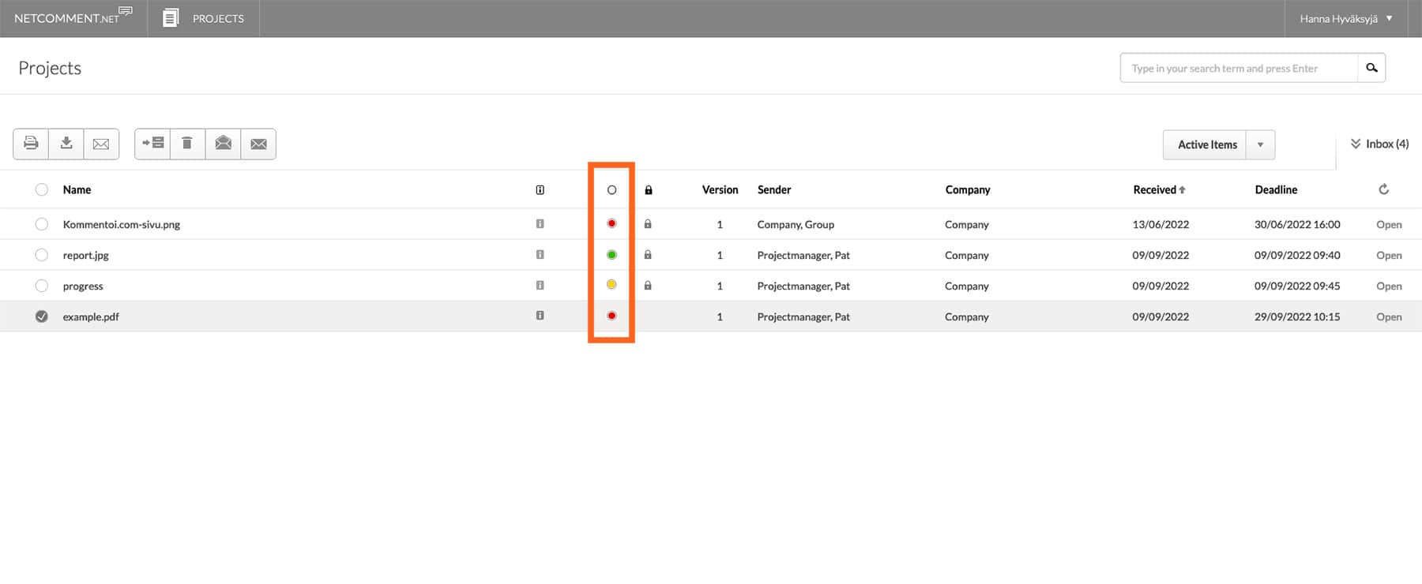Click the solid closed envelope mark-unread icon

tap(258, 144)
